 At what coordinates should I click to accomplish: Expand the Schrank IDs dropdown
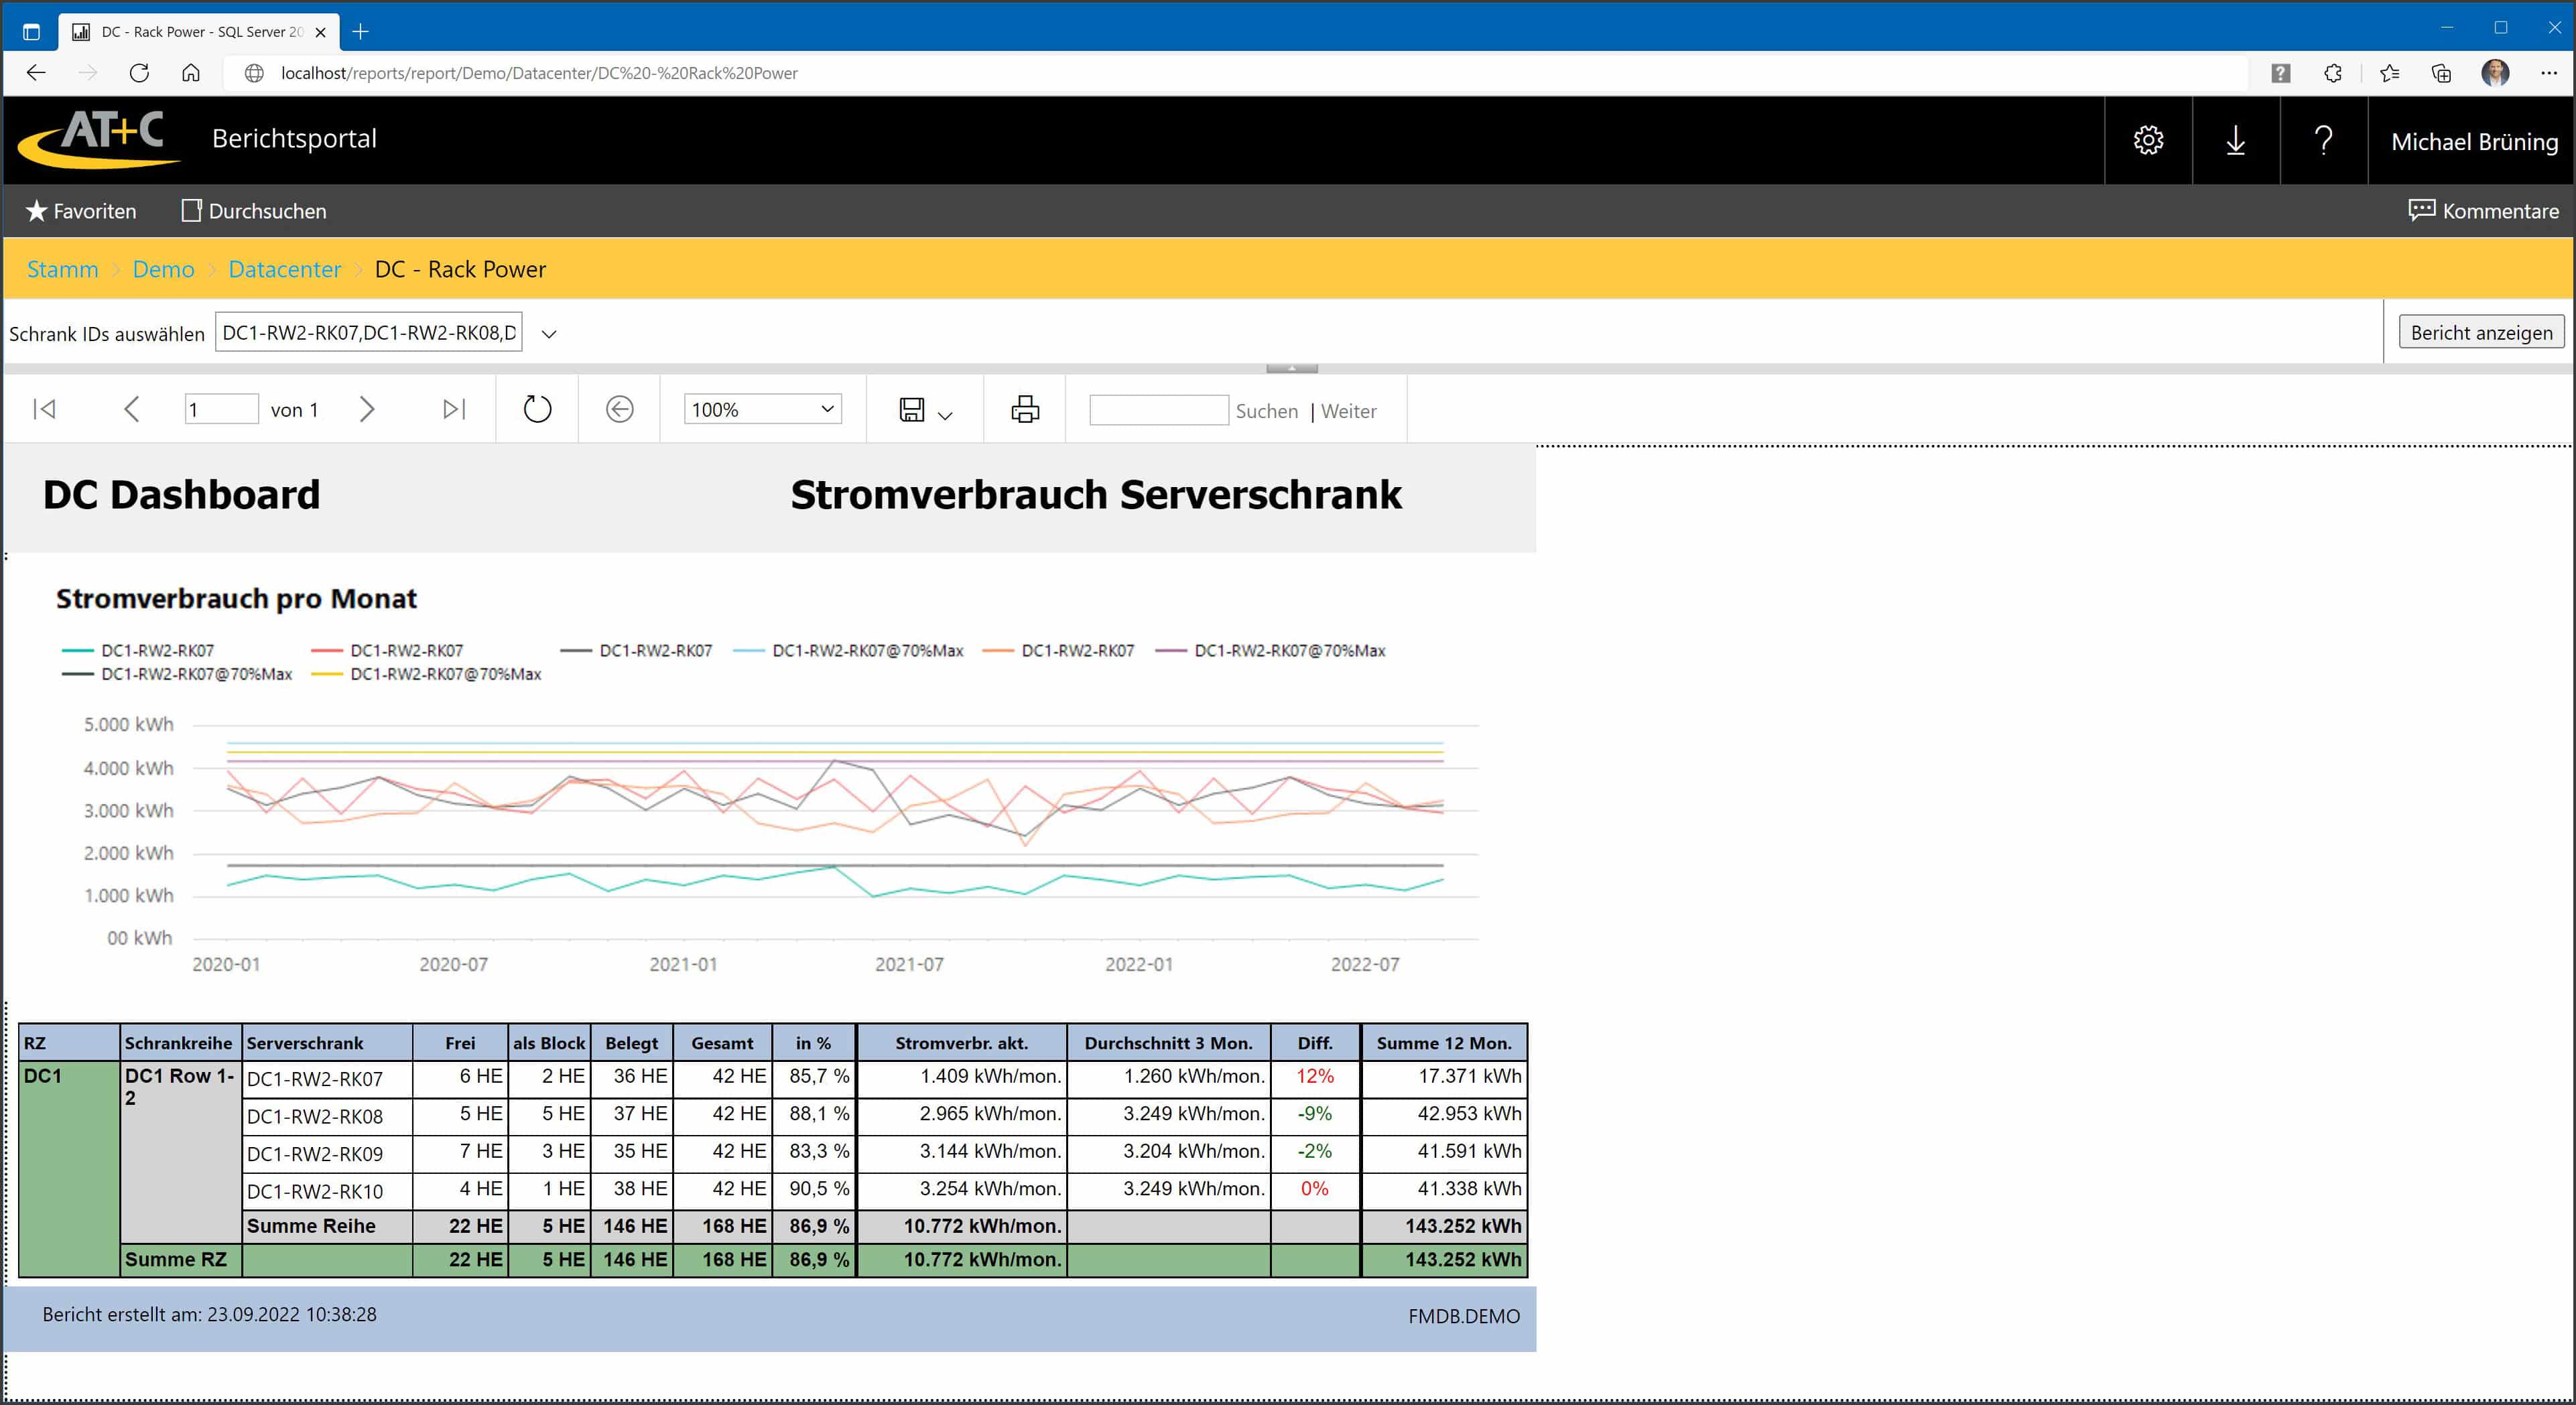[549, 334]
